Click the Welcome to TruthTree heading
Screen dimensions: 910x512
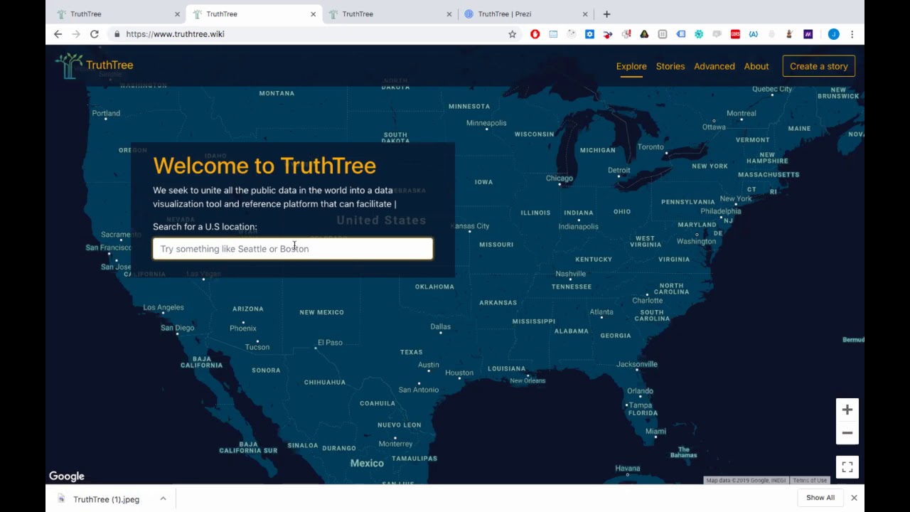[x=264, y=166]
